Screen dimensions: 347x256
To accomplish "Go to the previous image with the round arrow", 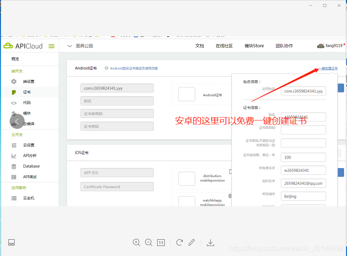I will (x=17, y=121).
